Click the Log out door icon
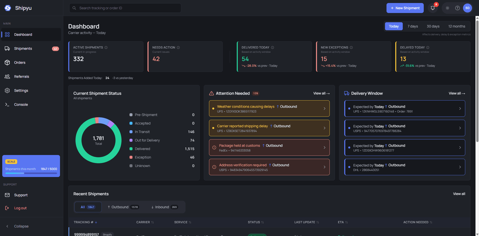Screen dimensions: 479x236 [x=7, y=208]
